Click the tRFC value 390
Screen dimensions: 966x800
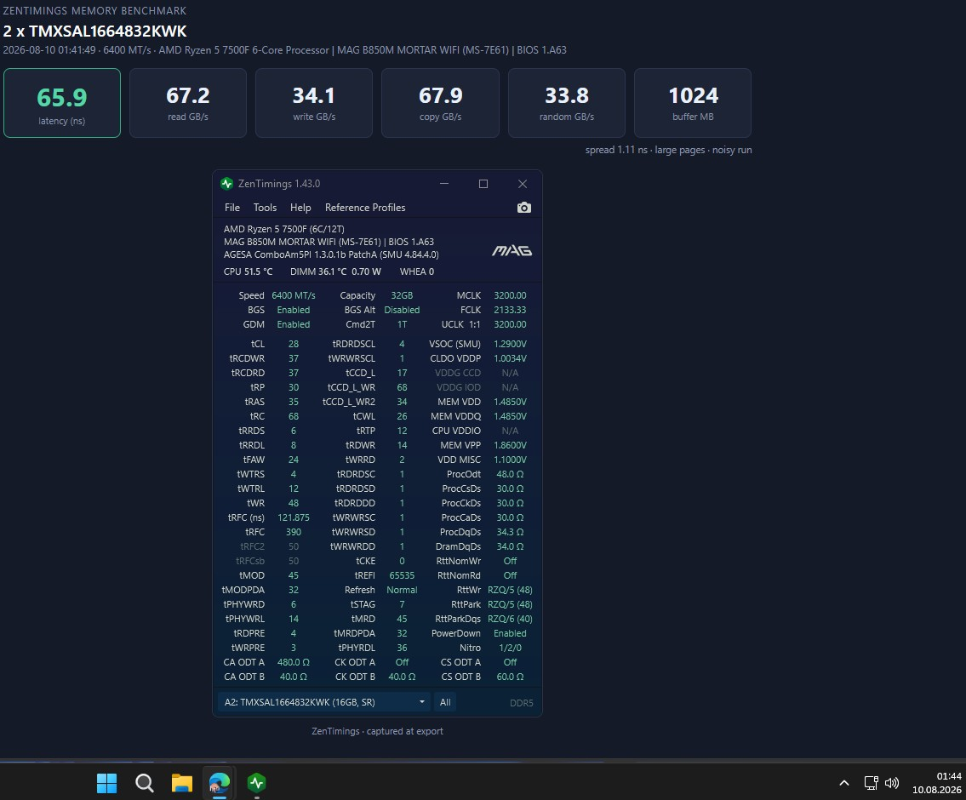coord(294,532)
